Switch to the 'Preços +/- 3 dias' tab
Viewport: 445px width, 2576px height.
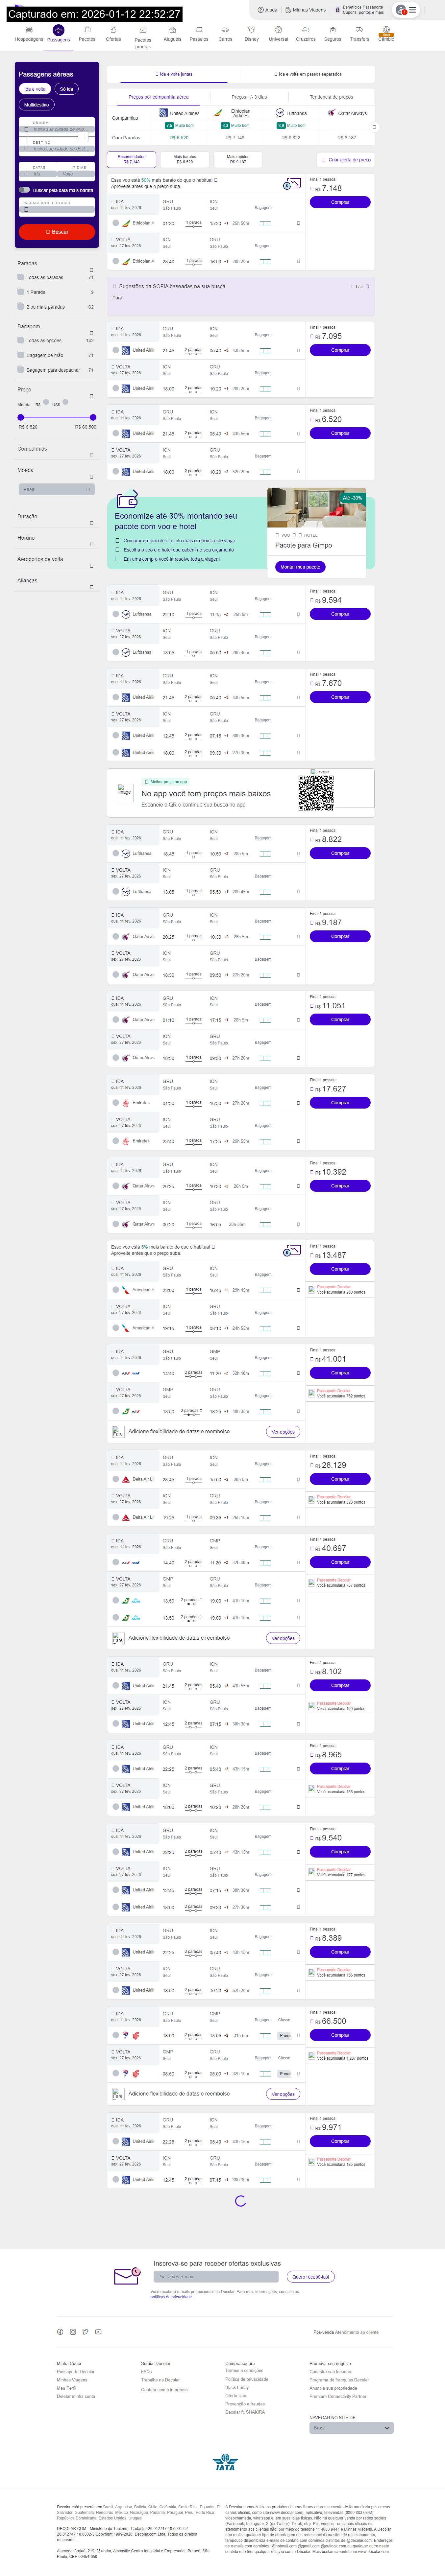(x=249, y=97)
